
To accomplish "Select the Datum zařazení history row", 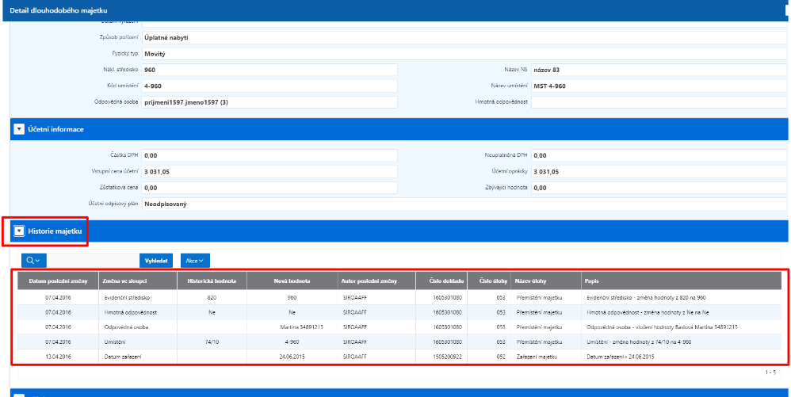I will 399,357.
